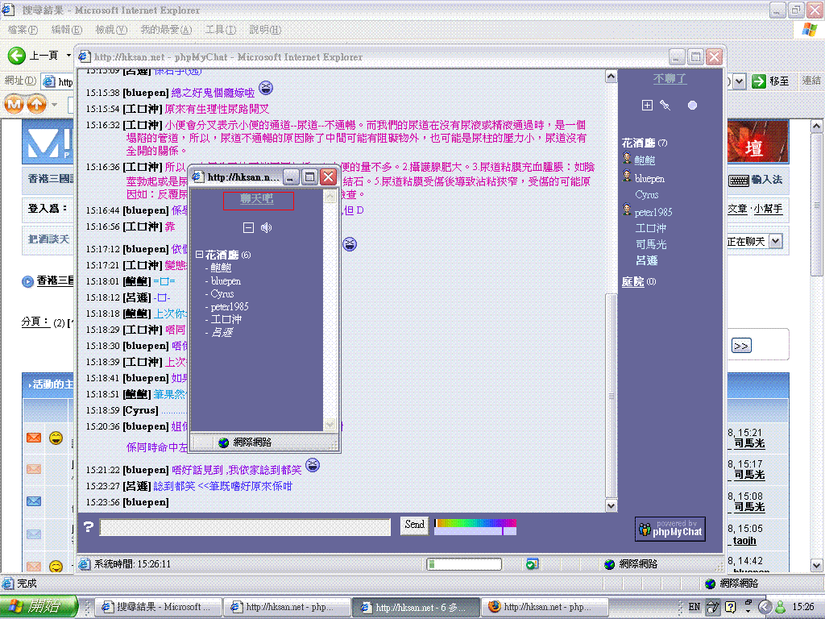Click the forum page scroll-down arrow
The width and height of the screenshot is (825, 619).
pos(816,566)
